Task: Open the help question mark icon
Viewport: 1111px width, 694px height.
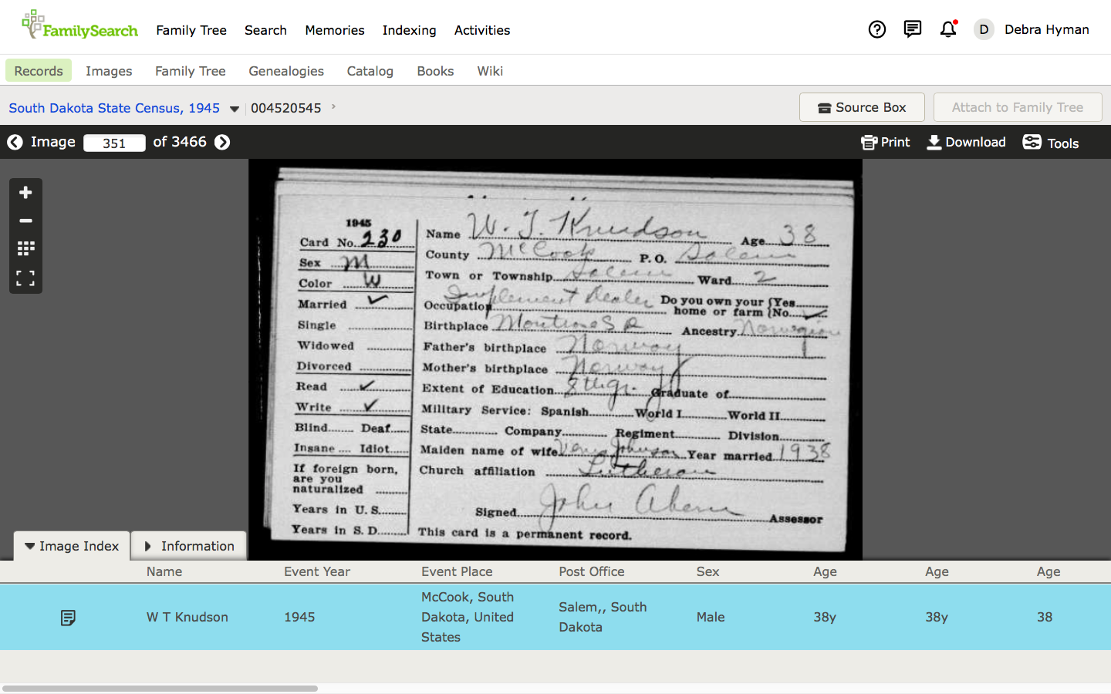Action: (876, 29)
